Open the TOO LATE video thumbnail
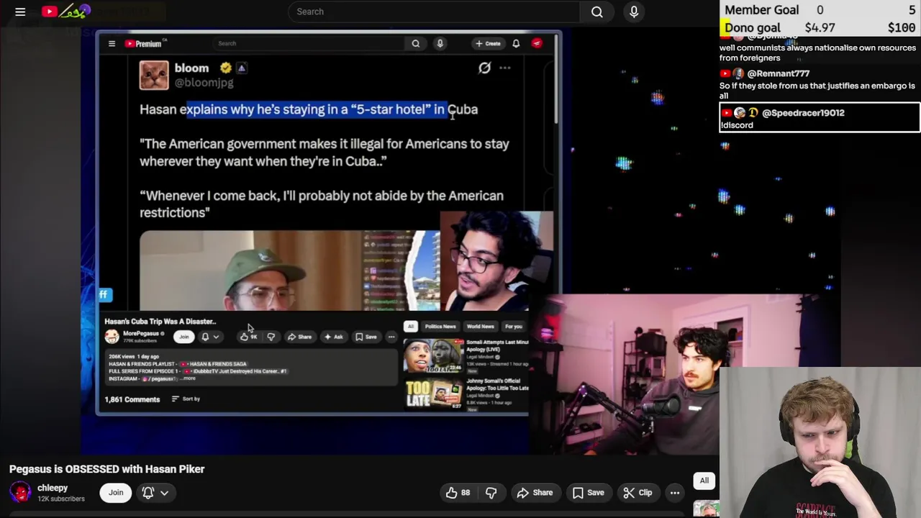This screenshot has height=518, width=921. click(433, 394)
